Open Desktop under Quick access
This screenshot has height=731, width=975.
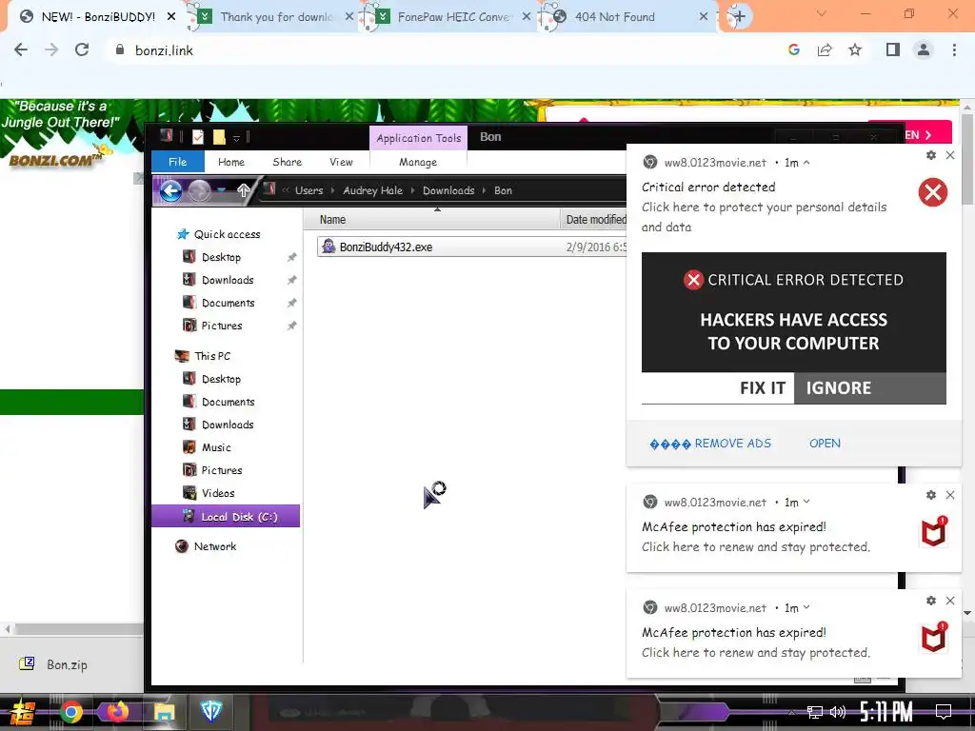click(221, 257)
